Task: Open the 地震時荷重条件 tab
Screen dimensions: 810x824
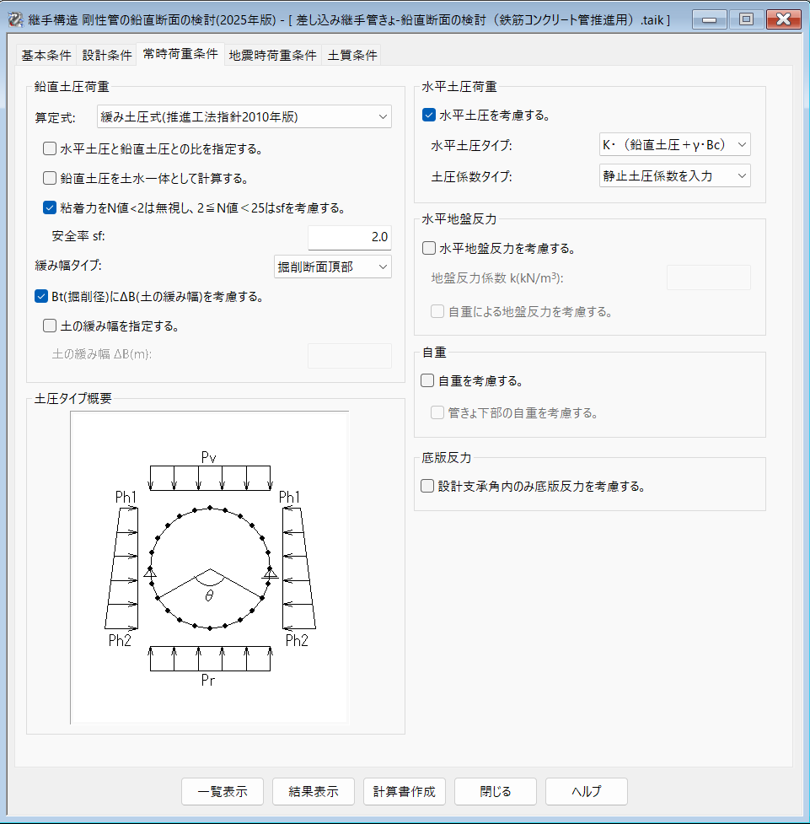Action: pos(272,56)
